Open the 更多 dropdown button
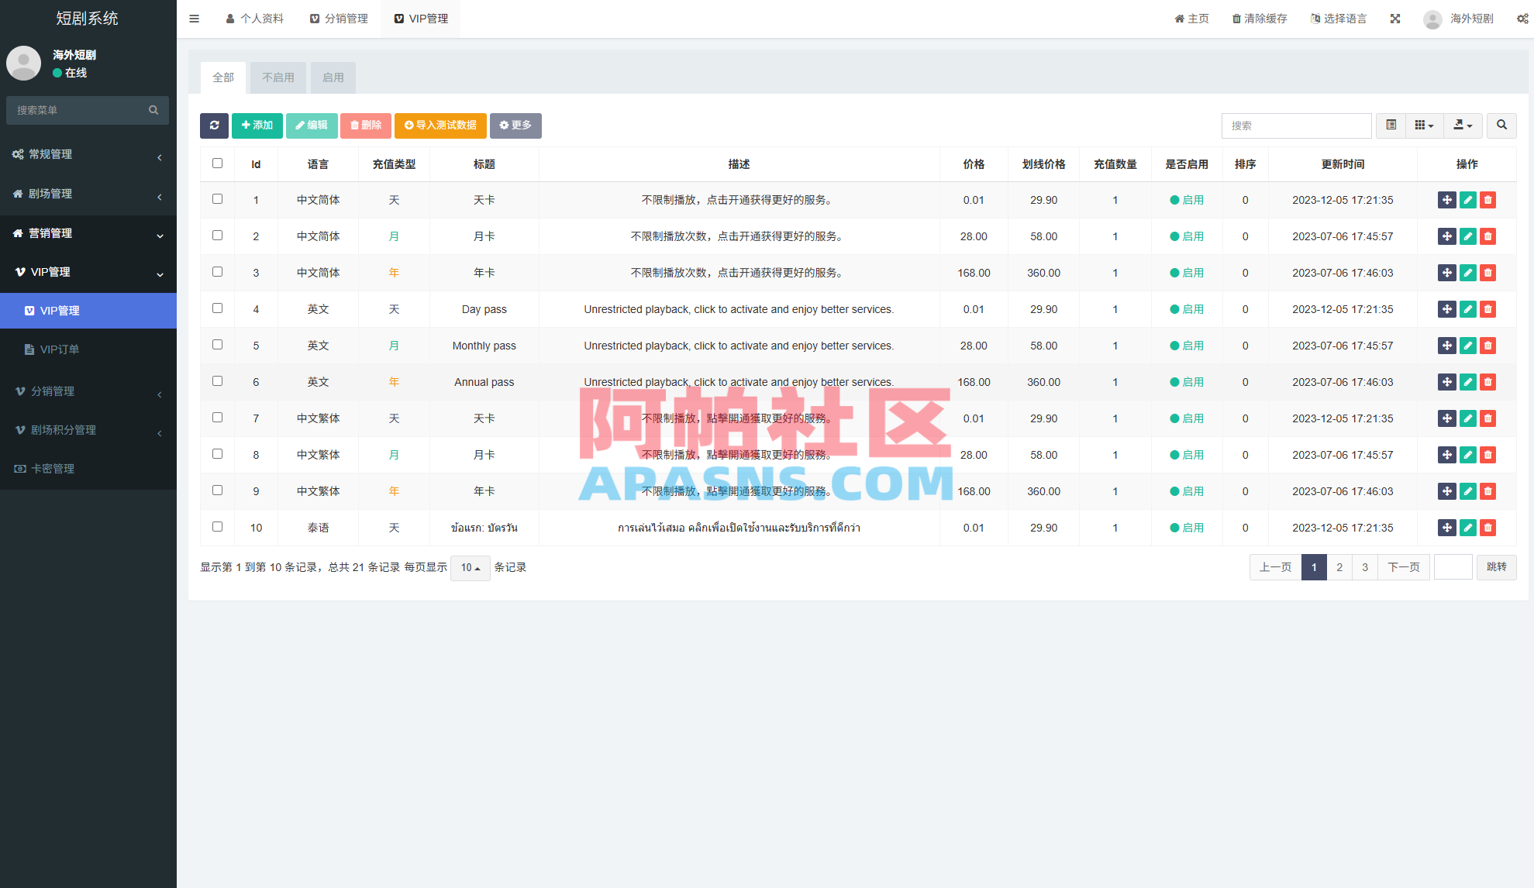This screenshot has height=888, width=1534. click(515, 126)
